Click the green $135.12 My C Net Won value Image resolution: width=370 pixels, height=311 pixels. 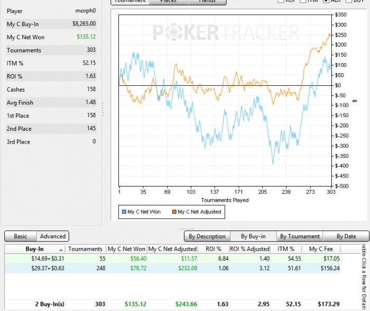86,37
